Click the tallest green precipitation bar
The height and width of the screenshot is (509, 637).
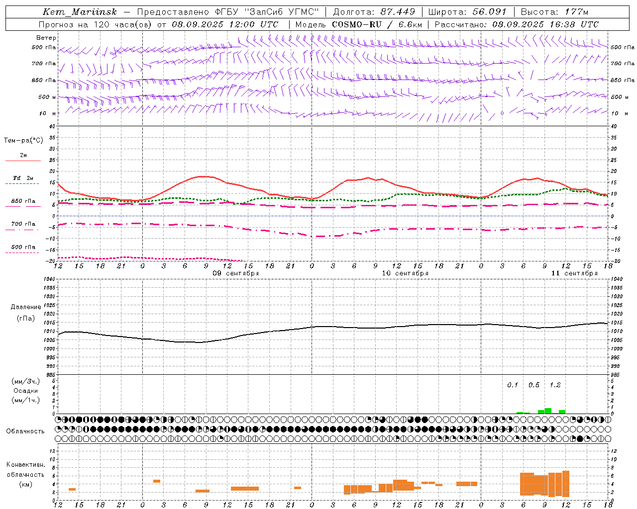click(548, 411)
